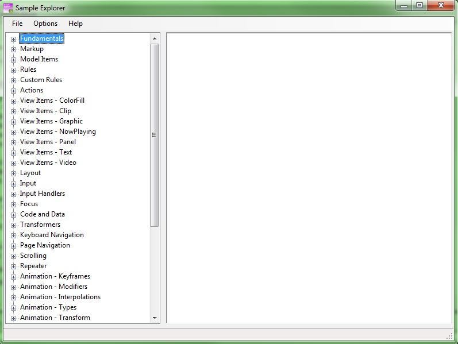
Task: Select Animation - Transform item
Action: pyautogui.click(x=55, y=318)
